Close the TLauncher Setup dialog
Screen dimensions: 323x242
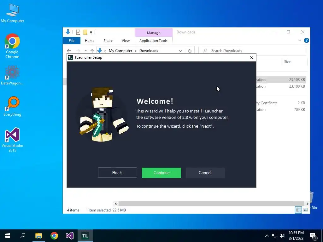point(251,57)
